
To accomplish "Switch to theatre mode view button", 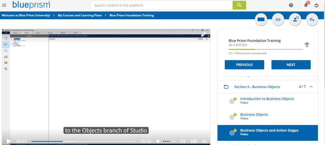I will (x=261, y=20).
